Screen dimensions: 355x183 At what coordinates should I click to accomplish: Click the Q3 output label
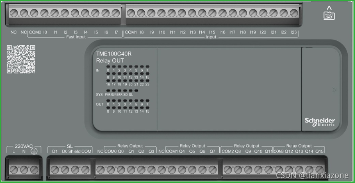[151, 152]
